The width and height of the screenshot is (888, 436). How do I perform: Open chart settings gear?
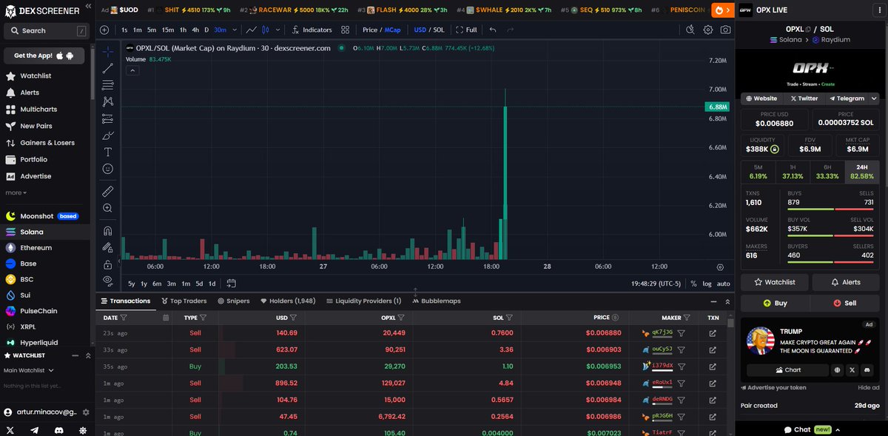708,30
